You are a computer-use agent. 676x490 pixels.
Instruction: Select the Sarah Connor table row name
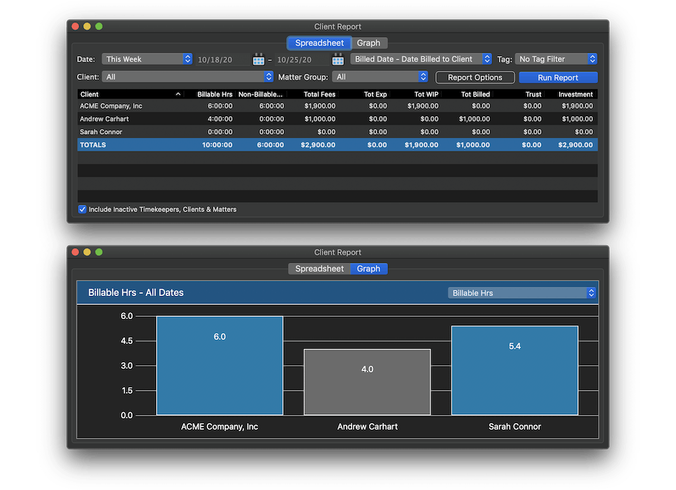pyautogui.click(x=101, y=132)
